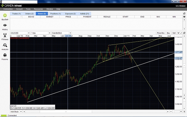Zoom in the price axis plus
Screen dimensions: 187x117
(x=184, y=98)
